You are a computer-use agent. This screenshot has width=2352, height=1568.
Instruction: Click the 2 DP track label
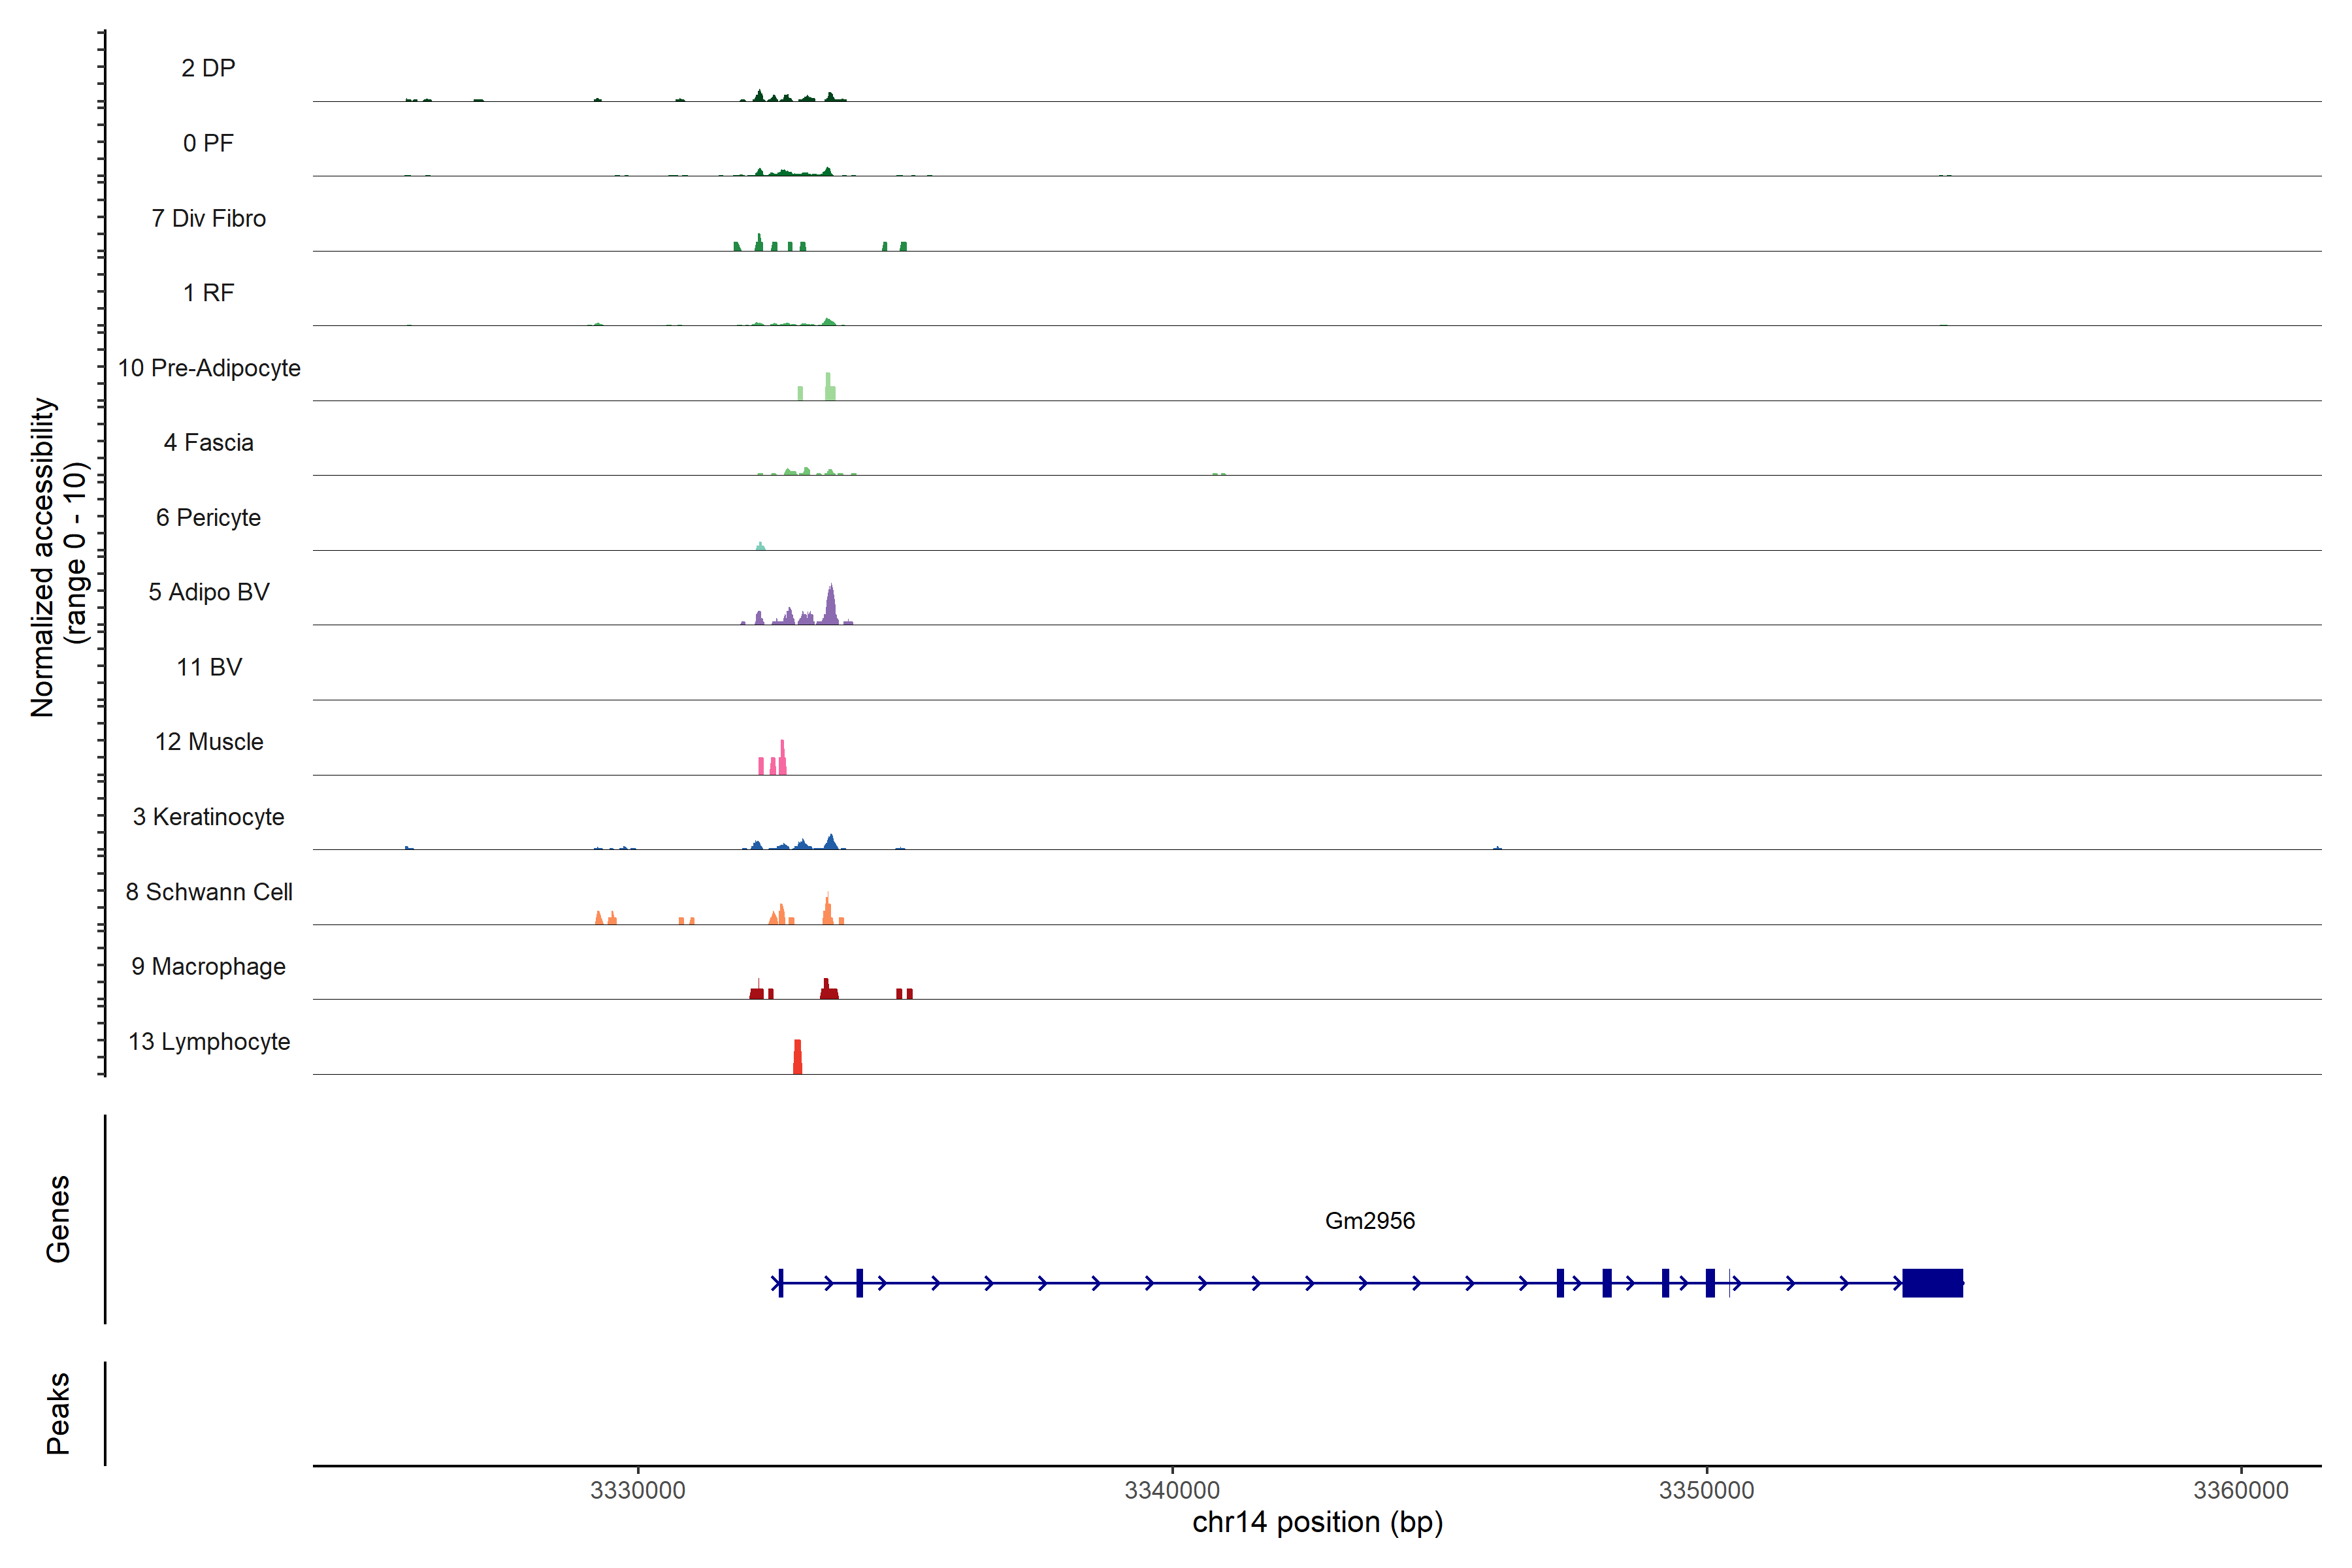208,68
